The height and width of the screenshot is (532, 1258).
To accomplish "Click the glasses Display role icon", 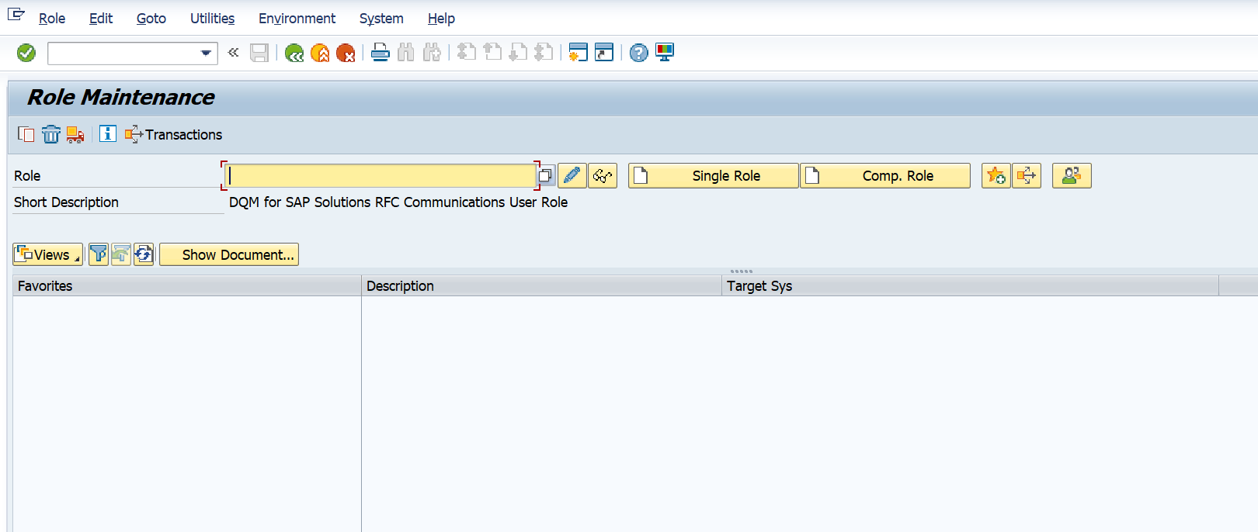I will click(603, 176).
